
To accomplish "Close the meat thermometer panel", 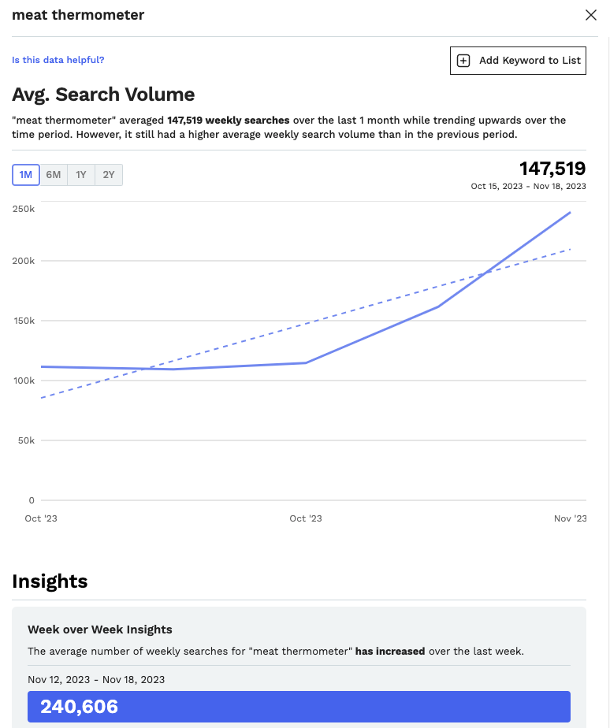I will tap(590, 15).
